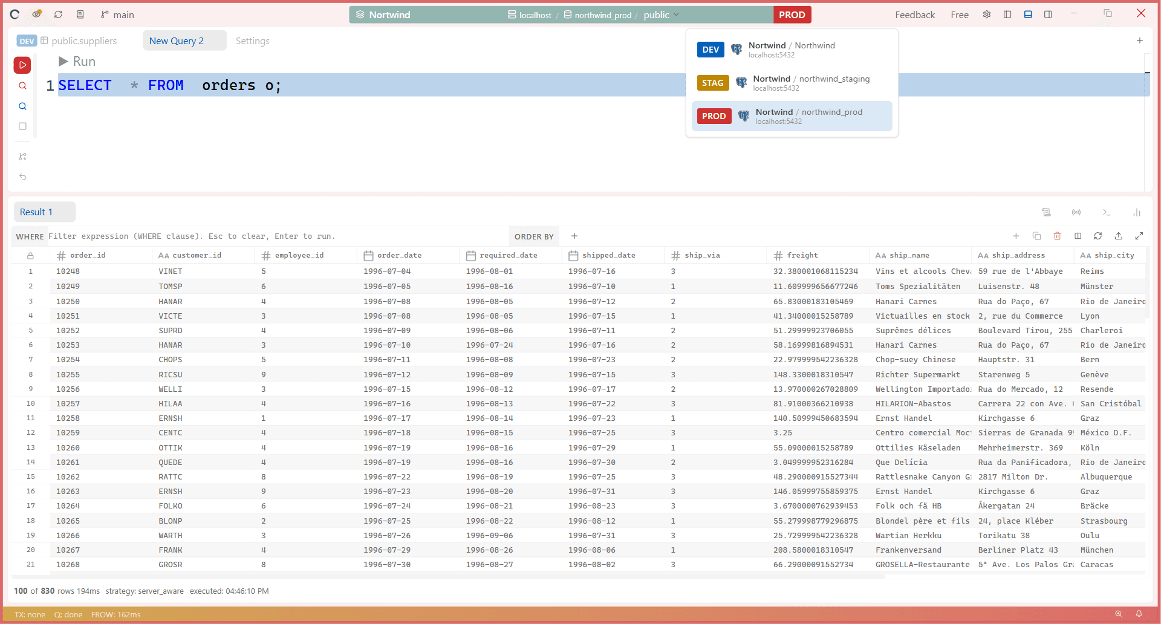Click the WHERE filter expression input
The width and height of the screenshot is (1161, 624).
[277, 236]
